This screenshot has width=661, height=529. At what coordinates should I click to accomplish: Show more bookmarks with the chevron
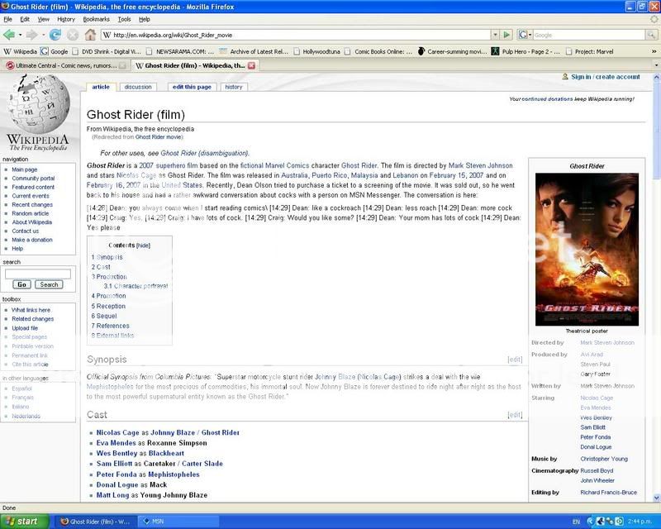click(654, 51)
